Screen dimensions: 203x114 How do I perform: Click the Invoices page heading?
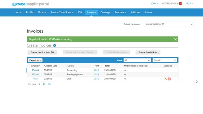click(x=35, y=31)
